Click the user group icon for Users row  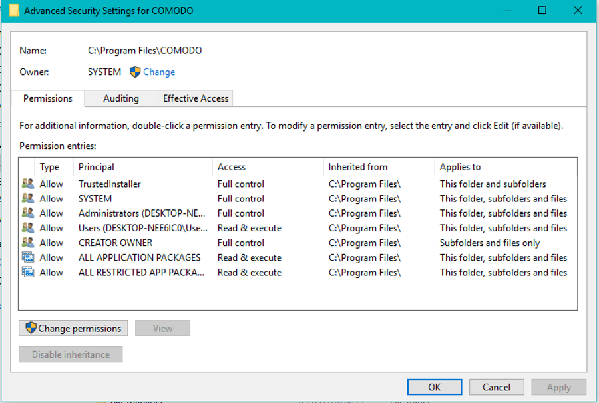(28, 228)
